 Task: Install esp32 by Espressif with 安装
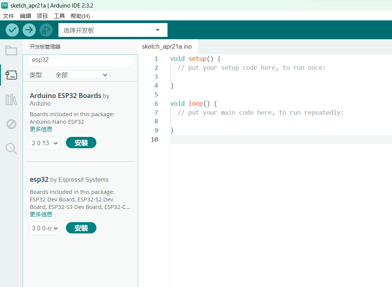[x=81, y=228]
